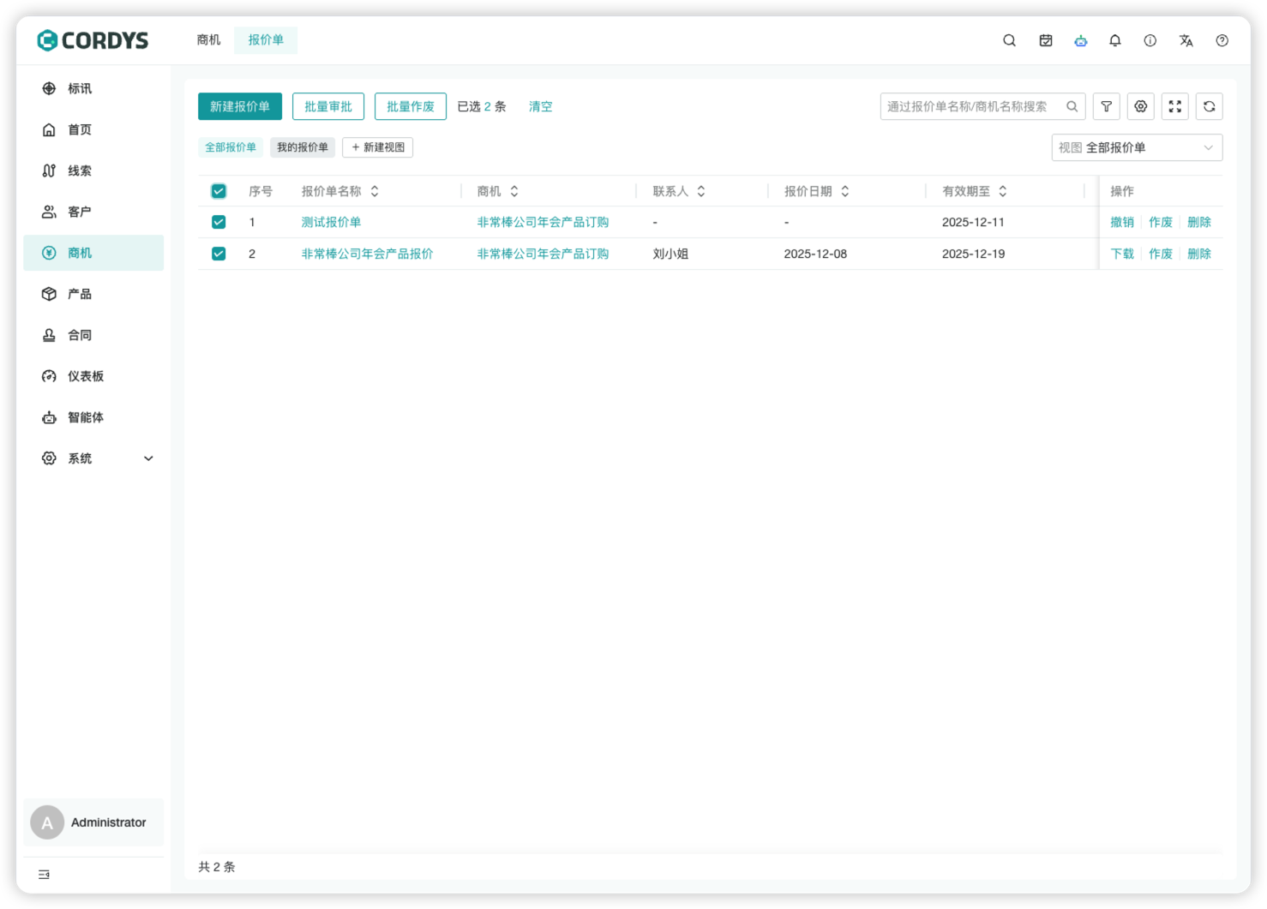Open the 测试报价单 quotation link
The width and height of the screenshot is (1267, 909).
331,222
